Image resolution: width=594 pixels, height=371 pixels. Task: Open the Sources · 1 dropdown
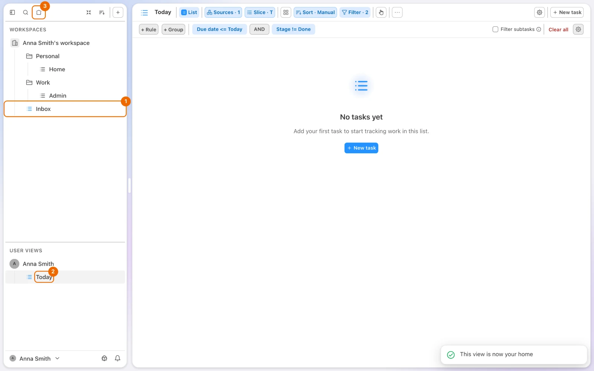pyautogui.click(x=223, y=12)
